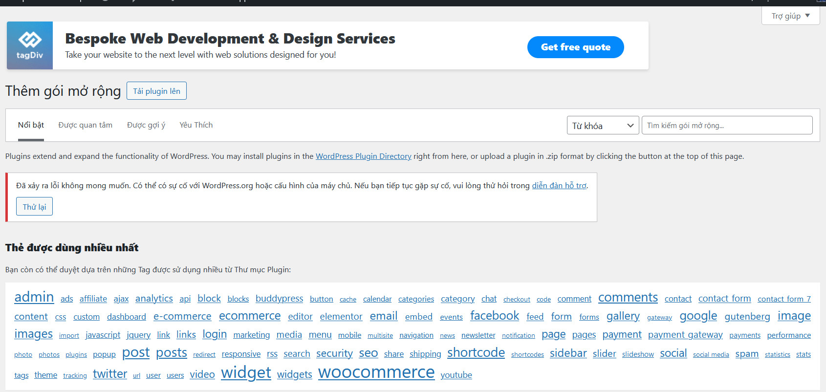Image resolution: width=826 pixels, height=392 pixels.
Task: Open the Yêu Thích tab
Action: click(x=196, y=125)
